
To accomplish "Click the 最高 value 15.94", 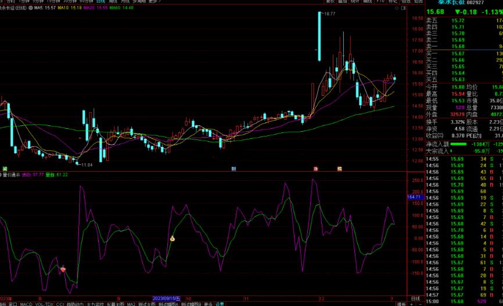I will coord(458,93).
